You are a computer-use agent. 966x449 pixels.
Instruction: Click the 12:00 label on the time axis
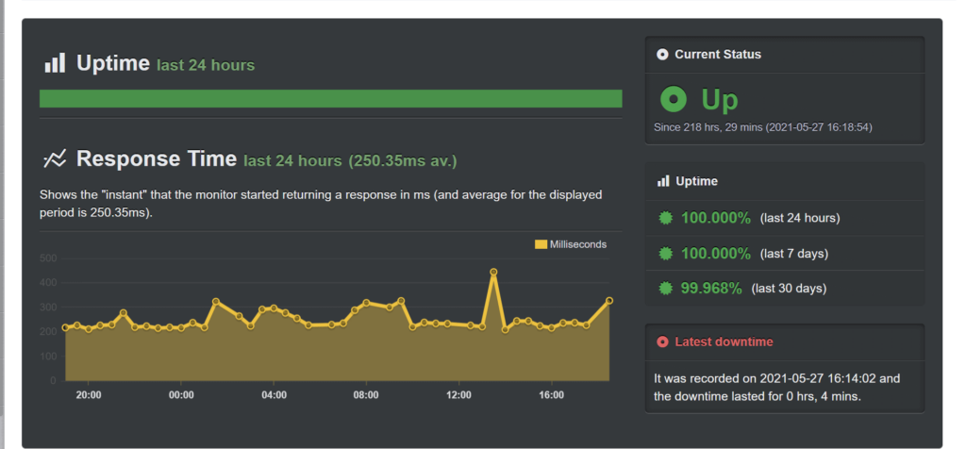(459, 395)
